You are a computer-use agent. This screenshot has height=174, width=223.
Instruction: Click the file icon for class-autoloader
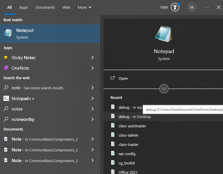113,125
